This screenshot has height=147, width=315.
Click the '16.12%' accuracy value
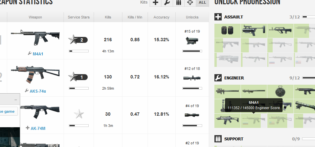coord(161,77)
